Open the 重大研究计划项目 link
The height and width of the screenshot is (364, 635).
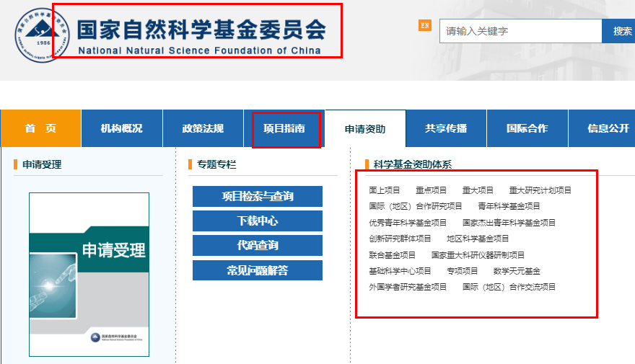pyautogui.click(x=540, y=190)
